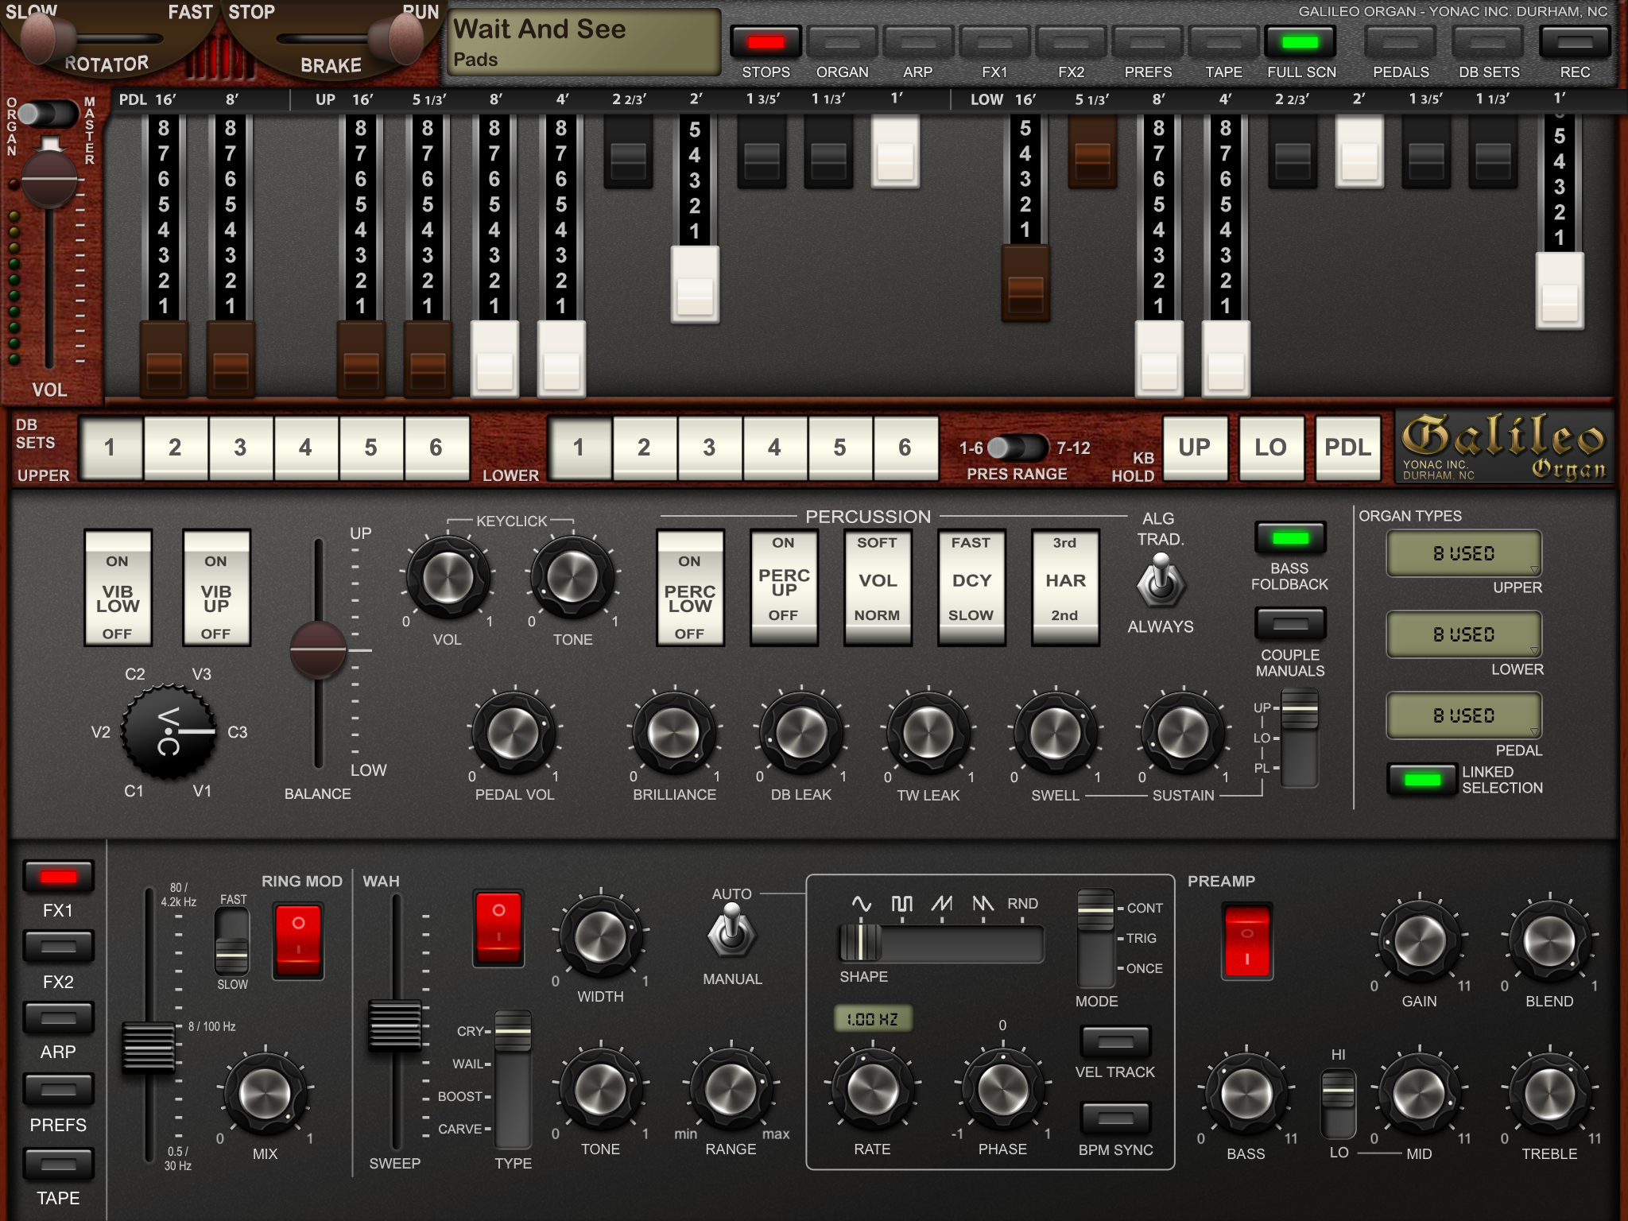Select the sawtooth wave shape icon
Image resolution: width=1628 pixels, height=1221 pixels.
[942, 904]
